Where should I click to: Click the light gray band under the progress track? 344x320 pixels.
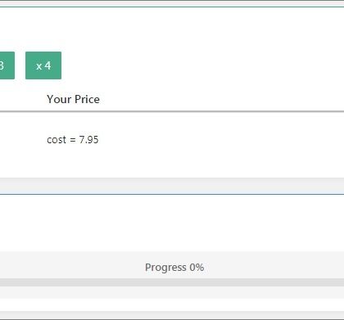pyautogui.click(x=172, y=292)
